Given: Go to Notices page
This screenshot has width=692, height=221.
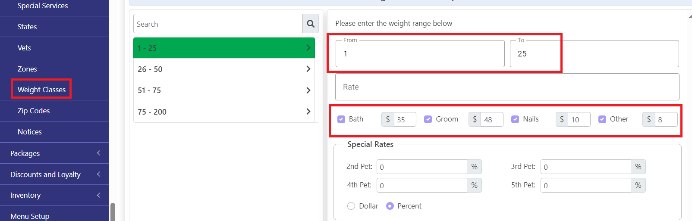Looking at the screenshot, I should pyautogui.click(x=30, y=132).
